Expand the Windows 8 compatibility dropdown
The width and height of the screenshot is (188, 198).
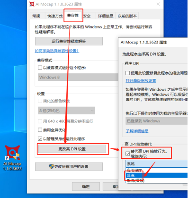pyautogui.click(x=78, y=77)
